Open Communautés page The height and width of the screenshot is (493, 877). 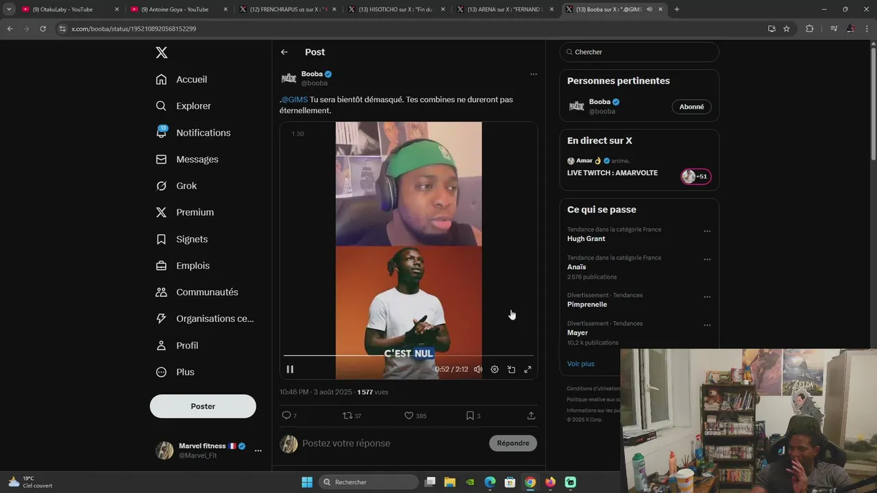click(197, 292)
